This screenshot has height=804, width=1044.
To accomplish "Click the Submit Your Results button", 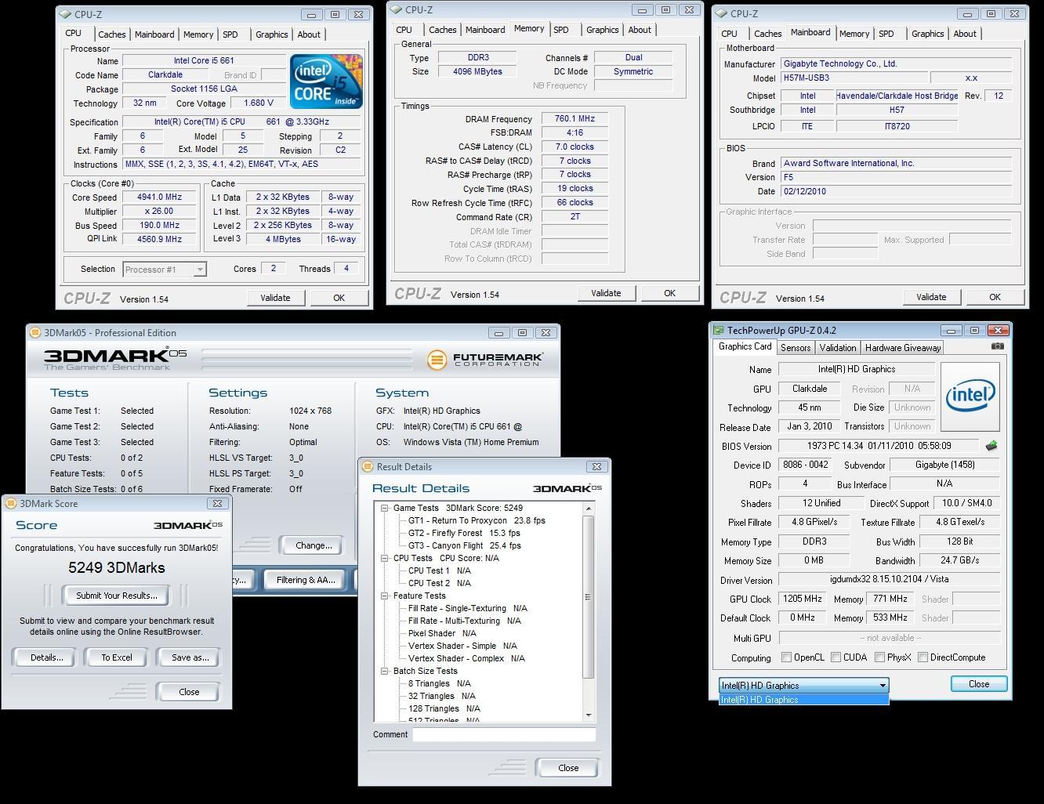I will [117, 596].
